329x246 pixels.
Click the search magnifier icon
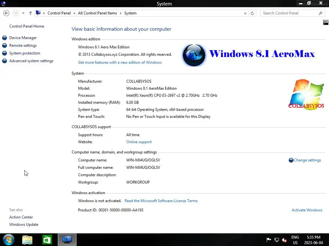tap(320, 13)
